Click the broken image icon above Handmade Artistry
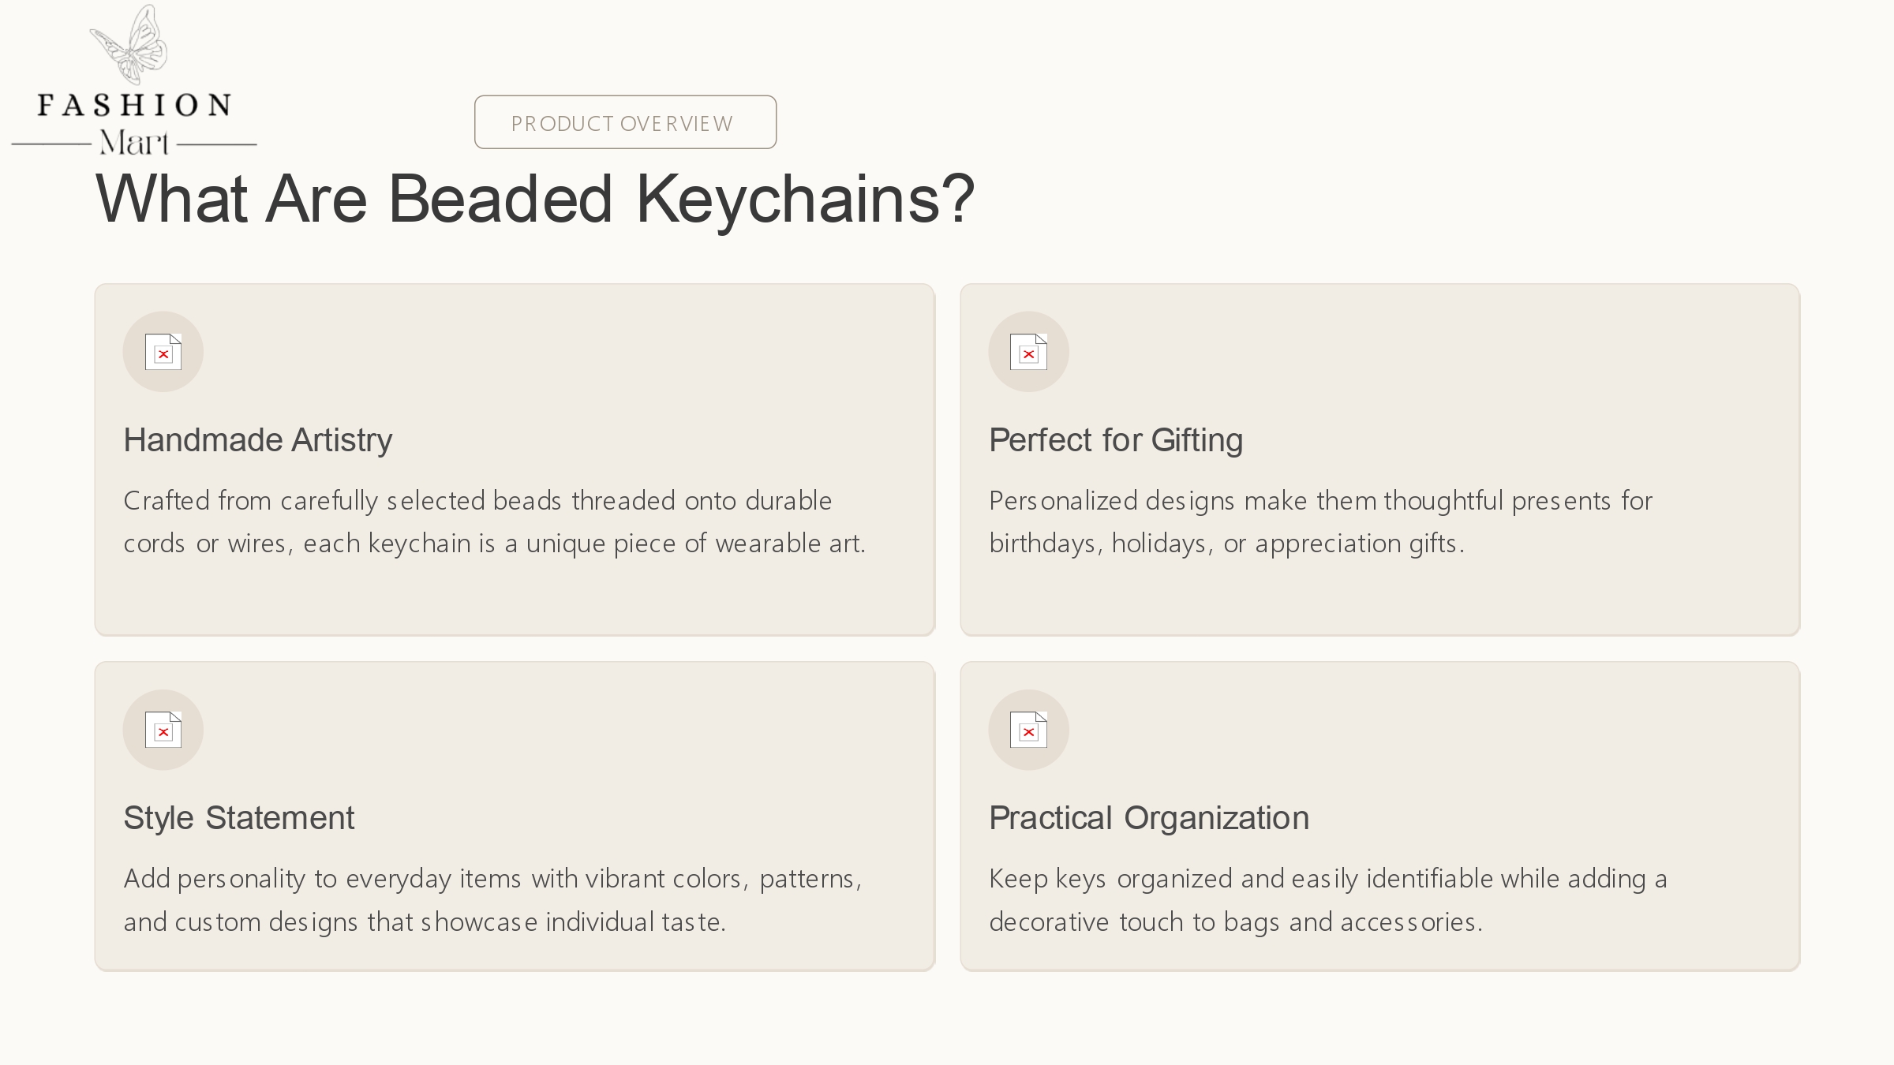The width and height of the screenshot is (1894, 1065). (x=163, y=352)
